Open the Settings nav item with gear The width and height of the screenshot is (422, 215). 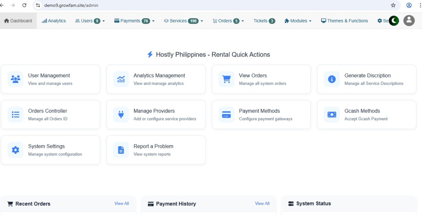point(383,21)
